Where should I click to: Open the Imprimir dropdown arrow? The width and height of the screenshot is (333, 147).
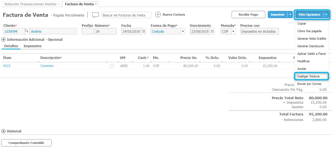290,15
